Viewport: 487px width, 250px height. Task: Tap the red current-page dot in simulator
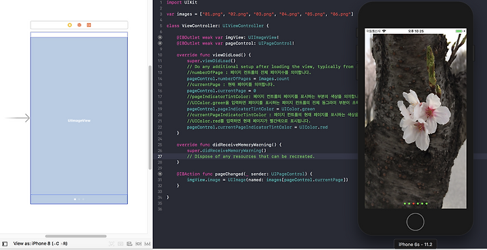click(x=413, y=203)
